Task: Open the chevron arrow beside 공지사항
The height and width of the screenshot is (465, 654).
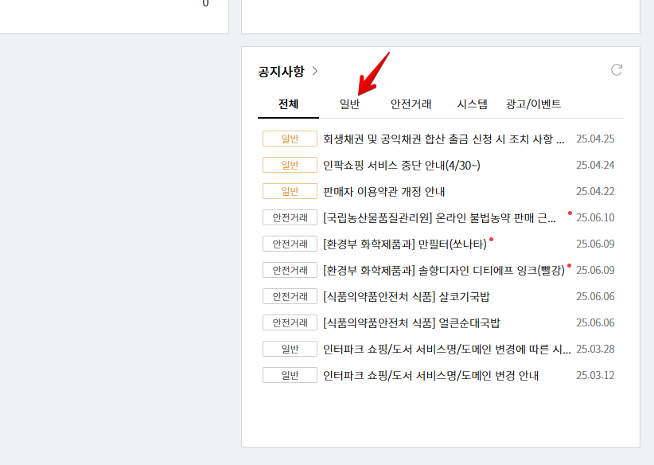Action: pos(315,72)
